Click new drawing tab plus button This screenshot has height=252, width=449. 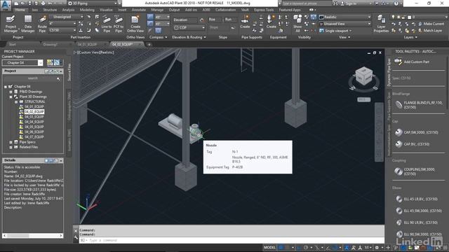149,45
